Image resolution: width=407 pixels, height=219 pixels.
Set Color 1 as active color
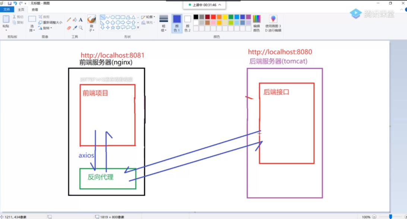[177, 23]
